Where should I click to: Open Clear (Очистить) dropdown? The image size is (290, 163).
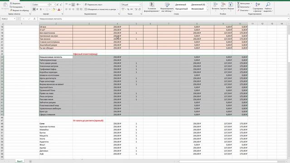[243, 10]
